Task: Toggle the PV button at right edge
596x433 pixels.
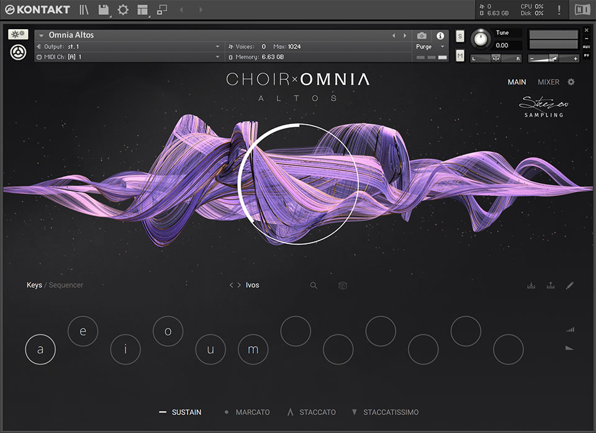Action: pyautogui.click(x=587, y=55)
